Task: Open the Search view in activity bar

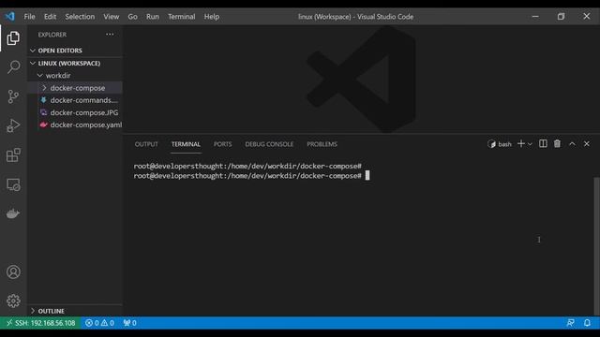Action: click(13, 66)
